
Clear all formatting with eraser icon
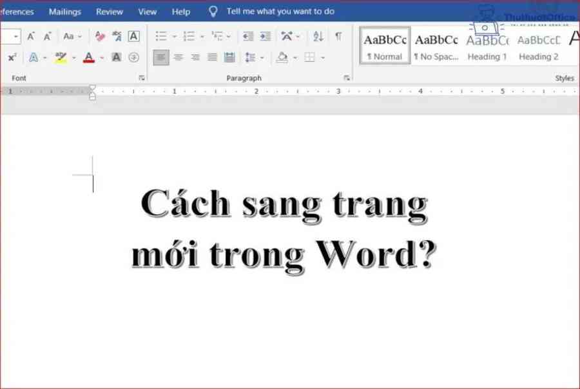(x=100, y=36)
